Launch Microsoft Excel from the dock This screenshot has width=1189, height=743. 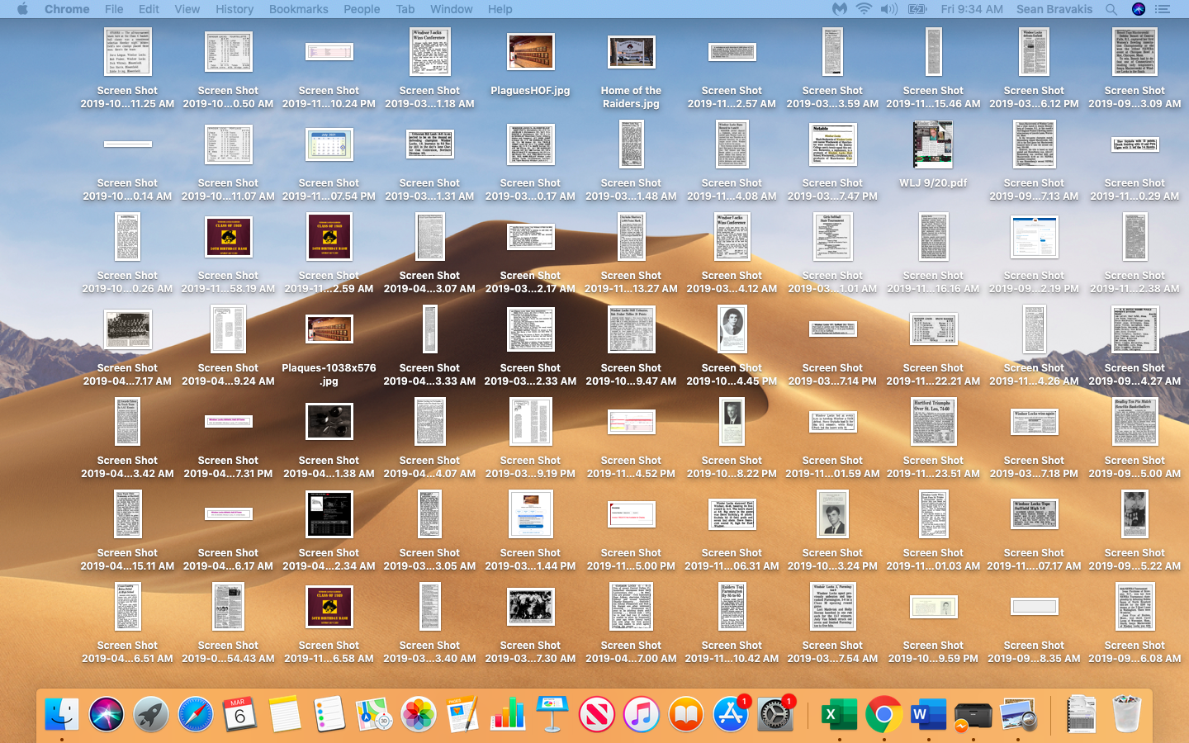(839, 714)
